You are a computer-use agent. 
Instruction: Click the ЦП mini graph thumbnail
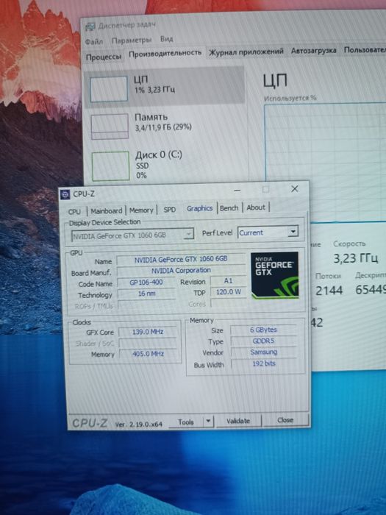click(109, 89)
